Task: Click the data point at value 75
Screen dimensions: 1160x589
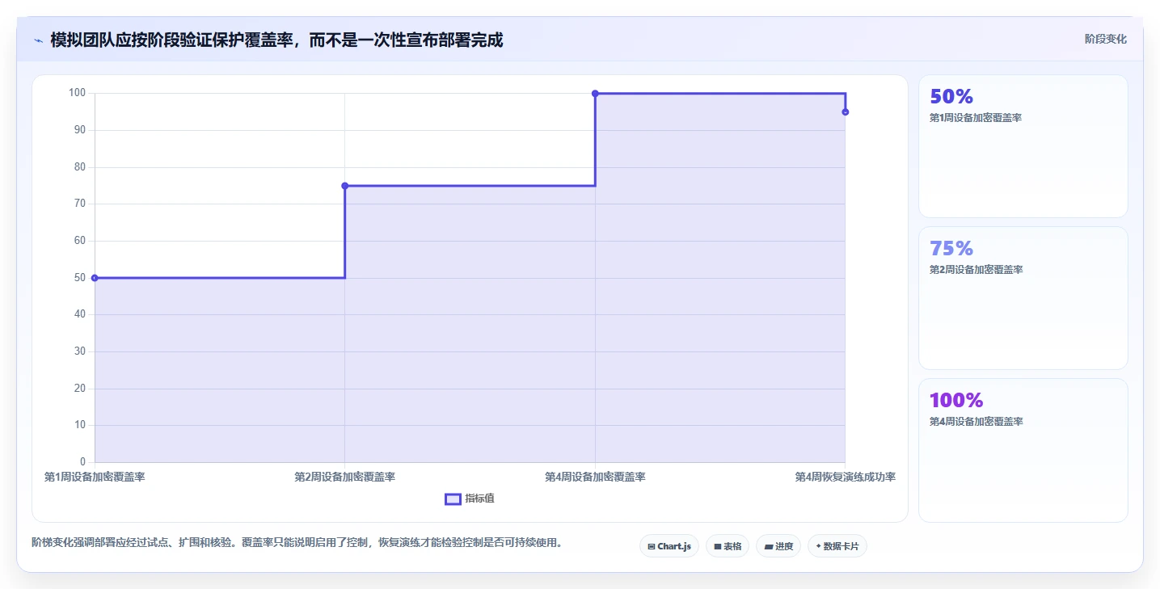Action: pyautogui.click(x=345, y=186)
